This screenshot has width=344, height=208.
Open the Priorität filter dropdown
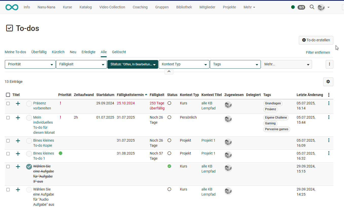30,64
